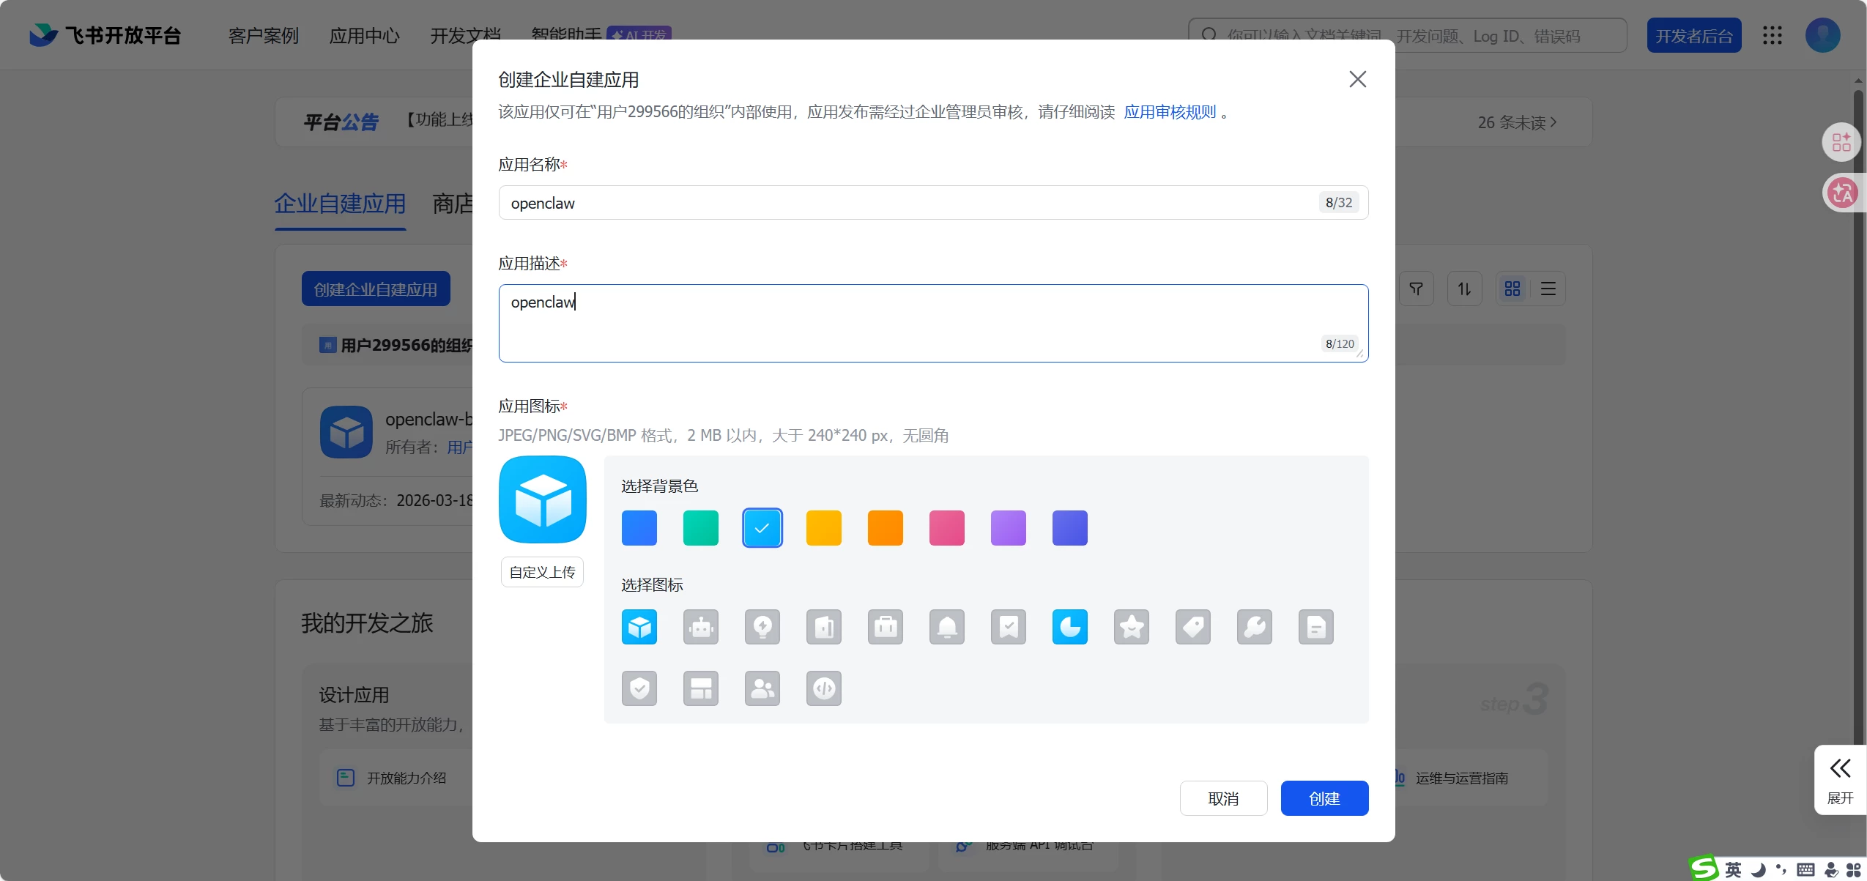
Task: Choose the star face app icon
Action: pos(1131,627)
